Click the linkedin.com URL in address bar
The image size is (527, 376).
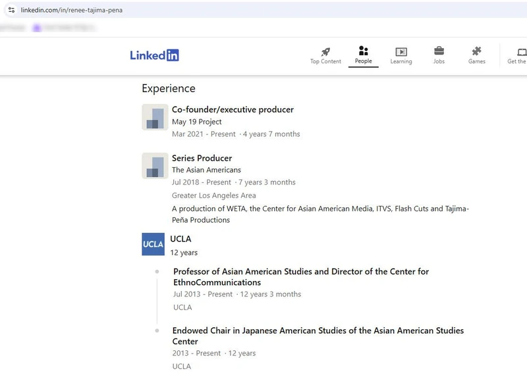pos(72,10)
